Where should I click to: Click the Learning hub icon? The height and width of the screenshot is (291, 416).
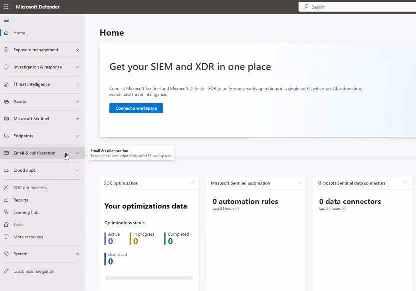click(x=6, y=212)
